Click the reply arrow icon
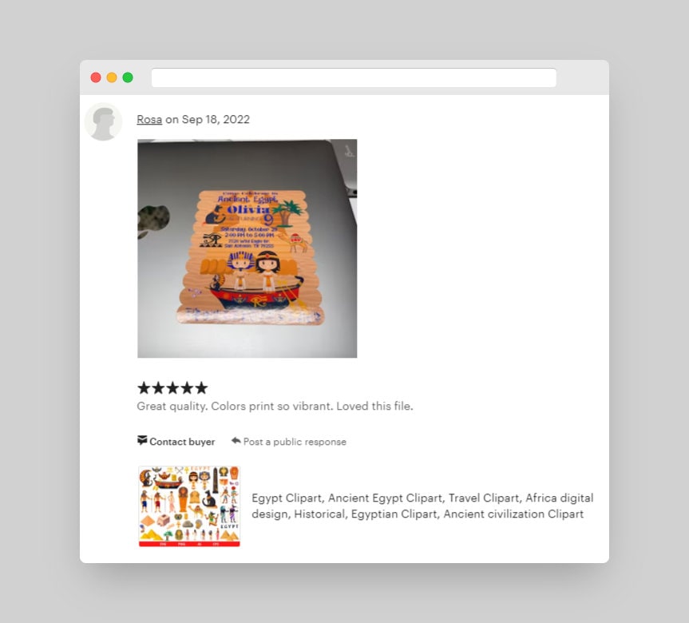Viewport: 689px width, 623px height. click(236, 440)
